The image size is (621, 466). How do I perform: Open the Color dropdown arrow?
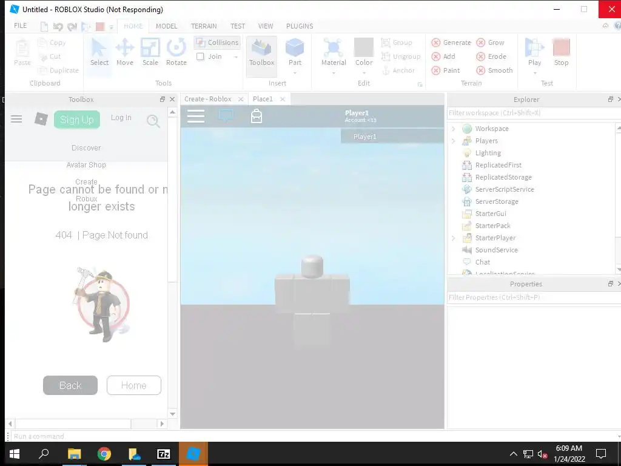click(x=364, y=73)
